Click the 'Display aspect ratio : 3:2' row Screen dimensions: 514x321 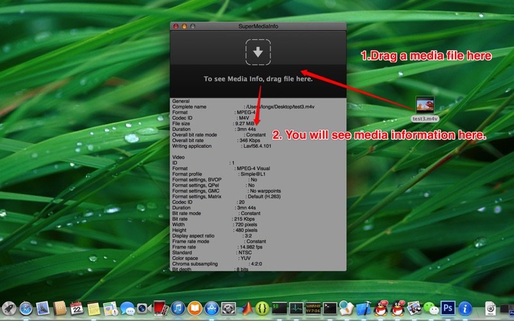[x=212, y=236]
